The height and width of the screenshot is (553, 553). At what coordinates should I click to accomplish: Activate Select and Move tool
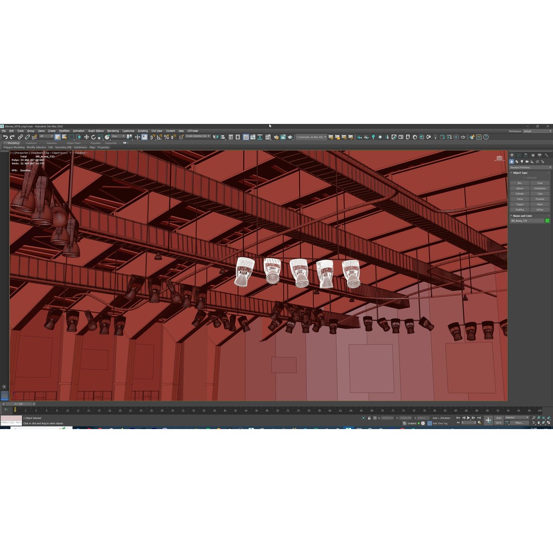(x=87, y=137)
